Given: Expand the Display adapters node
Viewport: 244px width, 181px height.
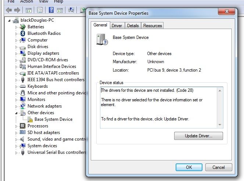Looking at the screenshot, I should pyautogui.click(x=16, y=53).
